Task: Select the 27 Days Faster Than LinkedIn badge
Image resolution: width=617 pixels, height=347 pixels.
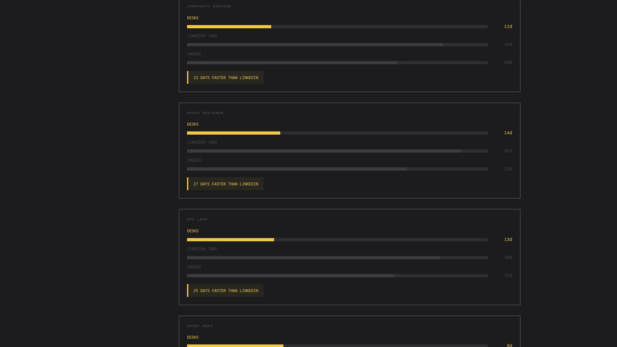Action: (225, 184)
